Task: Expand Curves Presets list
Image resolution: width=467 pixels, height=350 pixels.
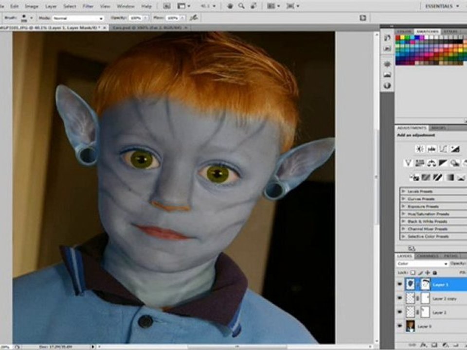Action: click(404, 198)
